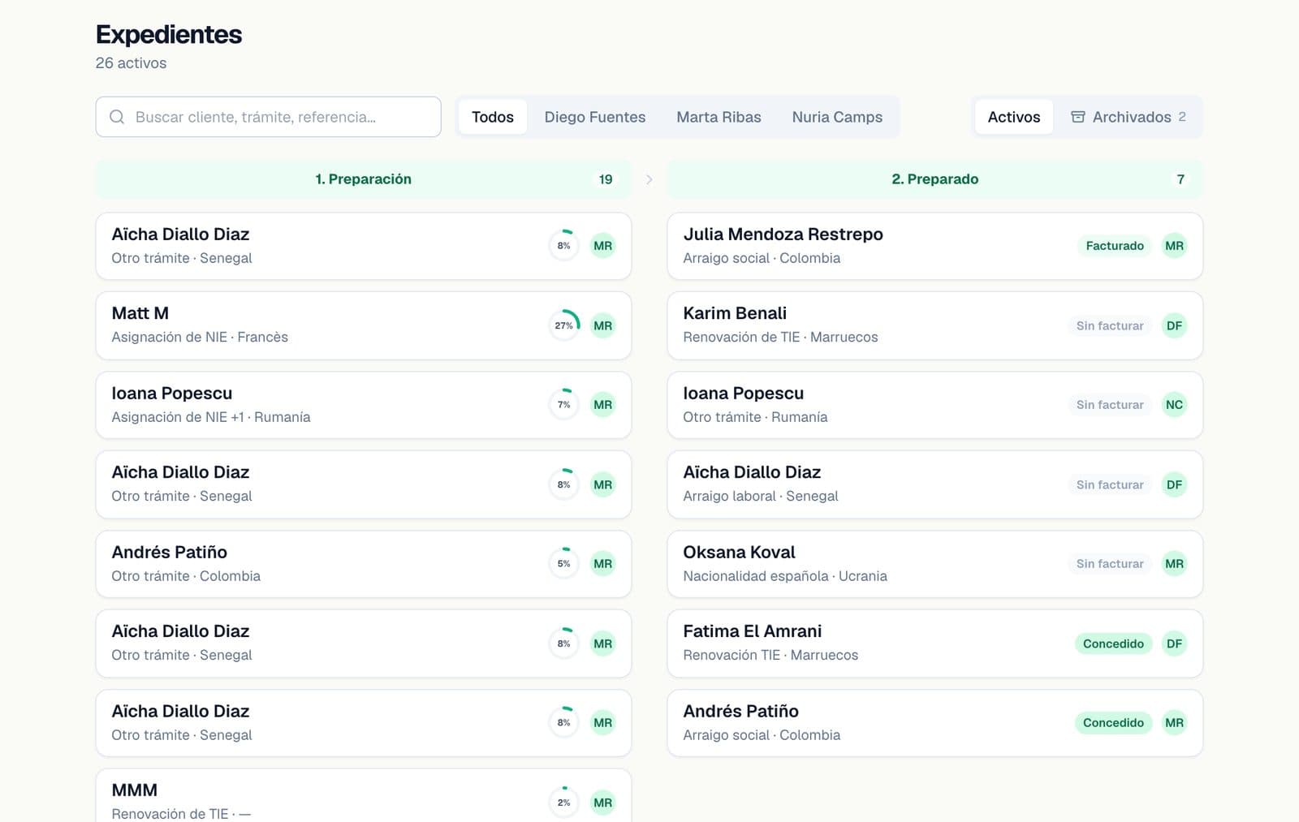Screen dimensions: 1299x822
Task: Filter by Diego Fuentes
Action: coord(595,117)
